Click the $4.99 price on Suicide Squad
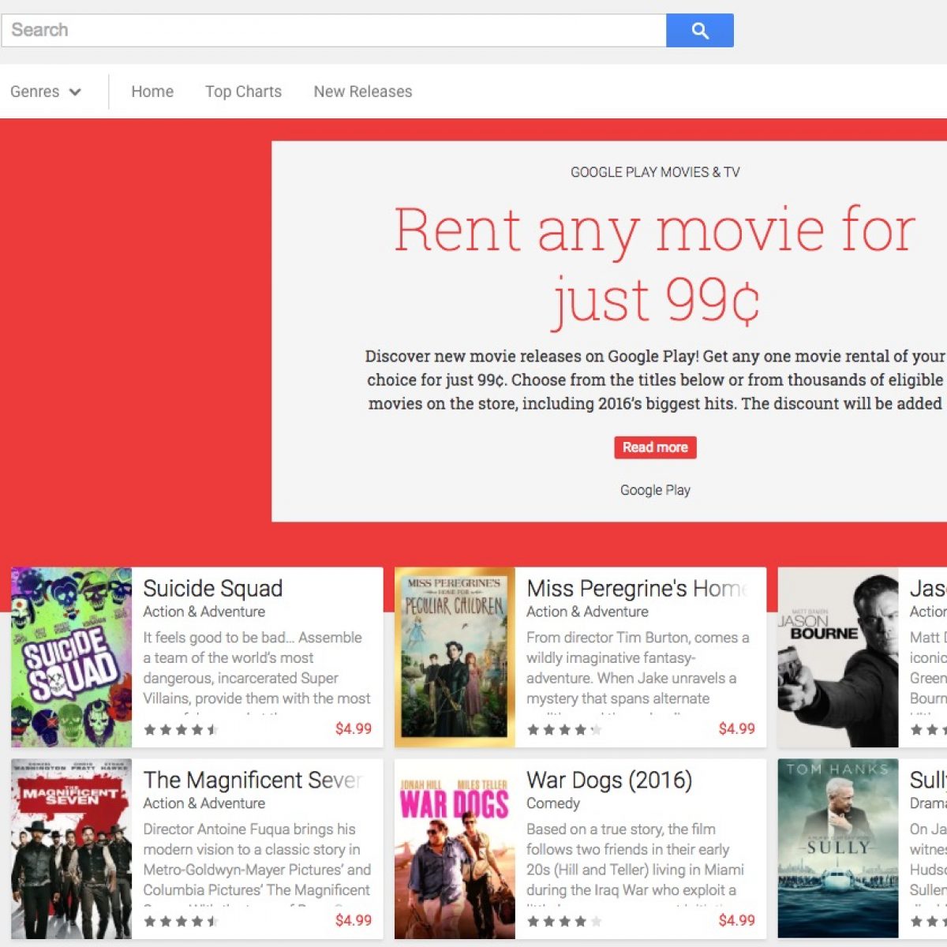947x947 pixels. (x=353, y=728)
